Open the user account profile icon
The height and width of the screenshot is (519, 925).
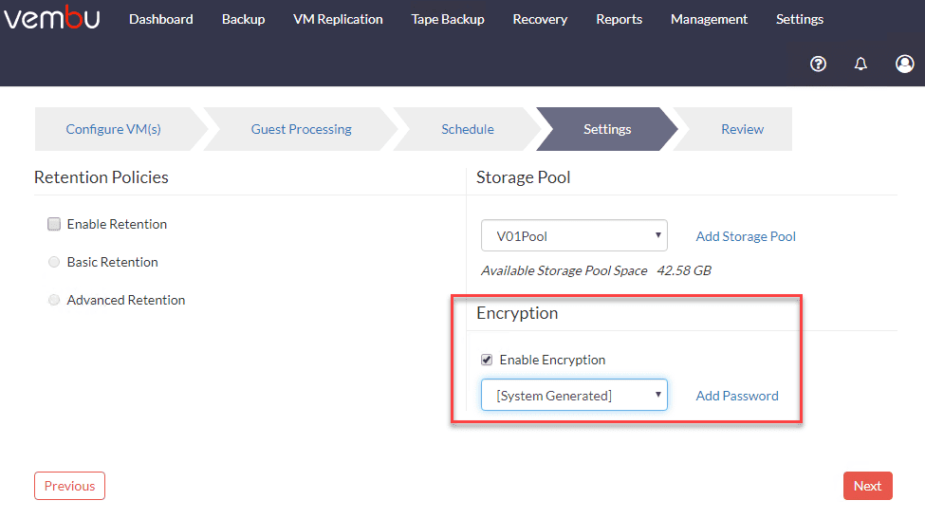[x=904, y=64]
